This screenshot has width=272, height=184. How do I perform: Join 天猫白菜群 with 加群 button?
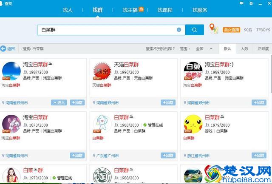pyautogui.click(x=168, y=102)
